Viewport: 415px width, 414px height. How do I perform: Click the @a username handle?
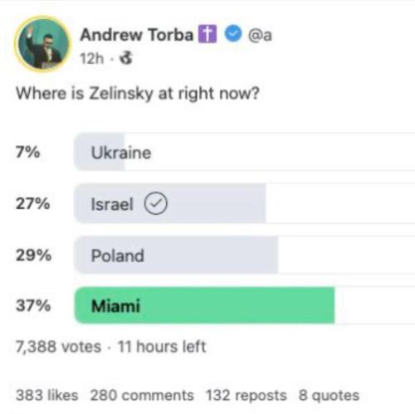tap(260, 35)
